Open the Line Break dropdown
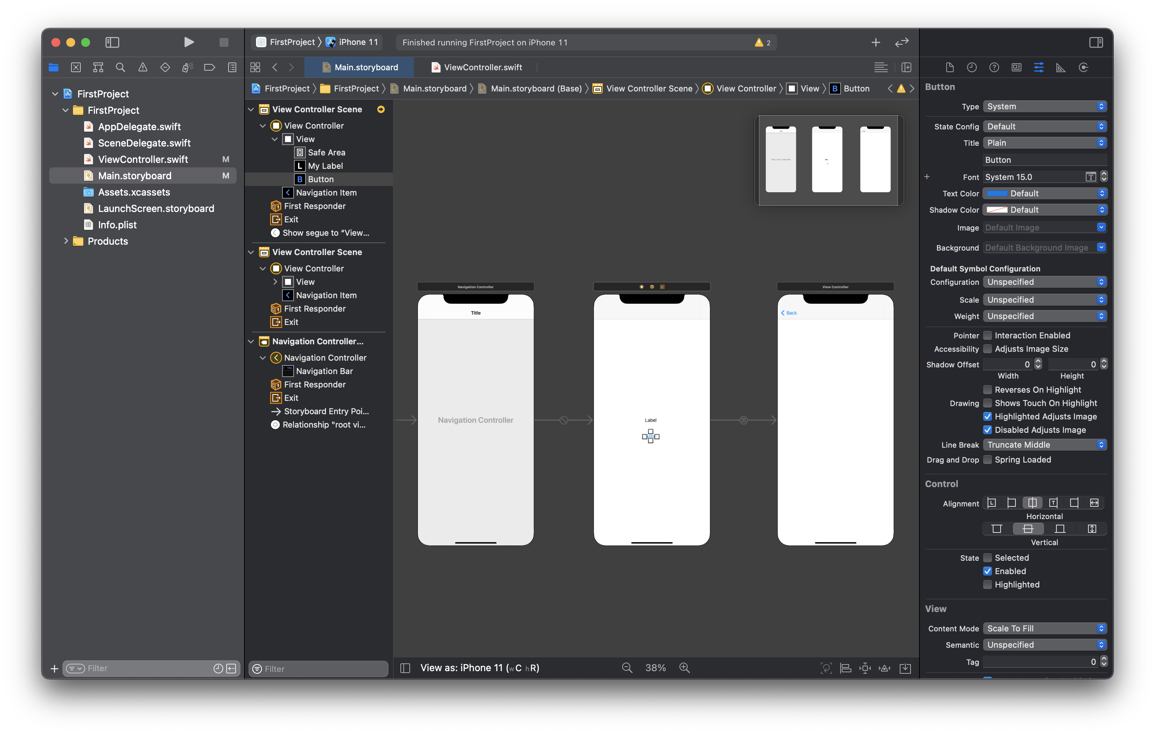The height and width of the screenshot is (734, 1155). click(x=1045, y=444)
